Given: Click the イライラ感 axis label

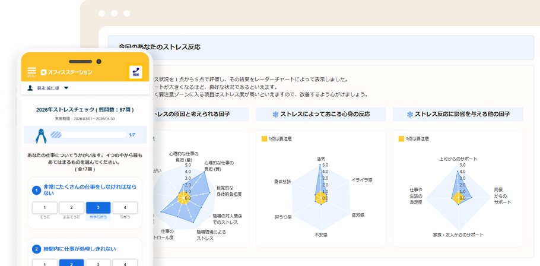Looking at the screenshot, I should [361, 180].
